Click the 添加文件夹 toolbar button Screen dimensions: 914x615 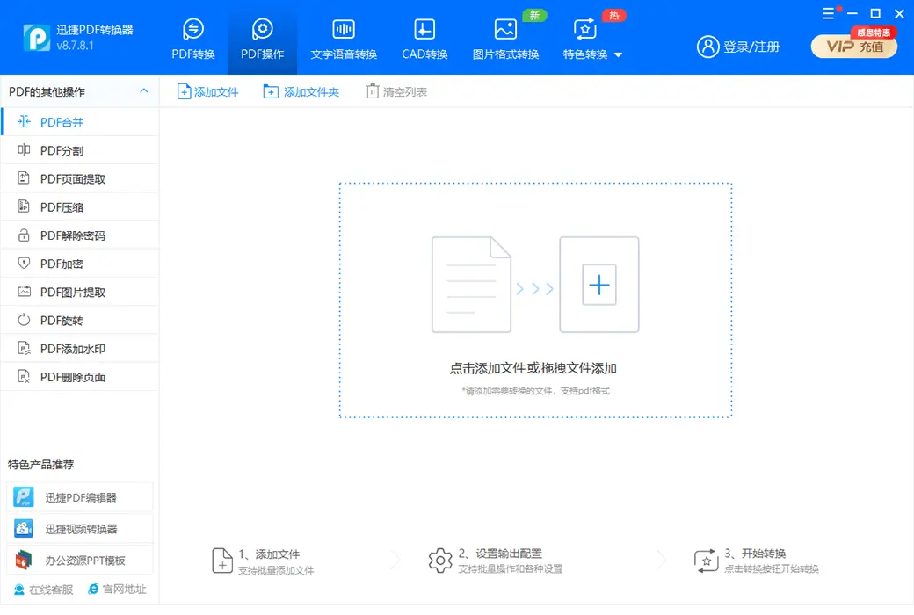pyautogui.click(x=301, y=91)
